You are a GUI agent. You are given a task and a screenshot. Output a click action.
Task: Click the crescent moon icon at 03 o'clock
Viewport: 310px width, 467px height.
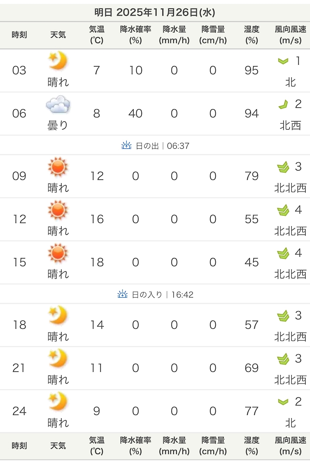pos(58,61)
